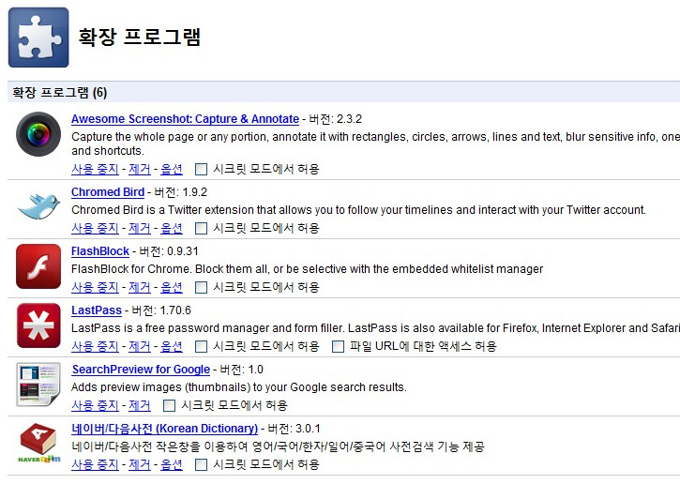The image size is (680, 484).
Task: Remove FlashBlock with 제거 link
Action: pyautogui.click(x=140, y=287)
